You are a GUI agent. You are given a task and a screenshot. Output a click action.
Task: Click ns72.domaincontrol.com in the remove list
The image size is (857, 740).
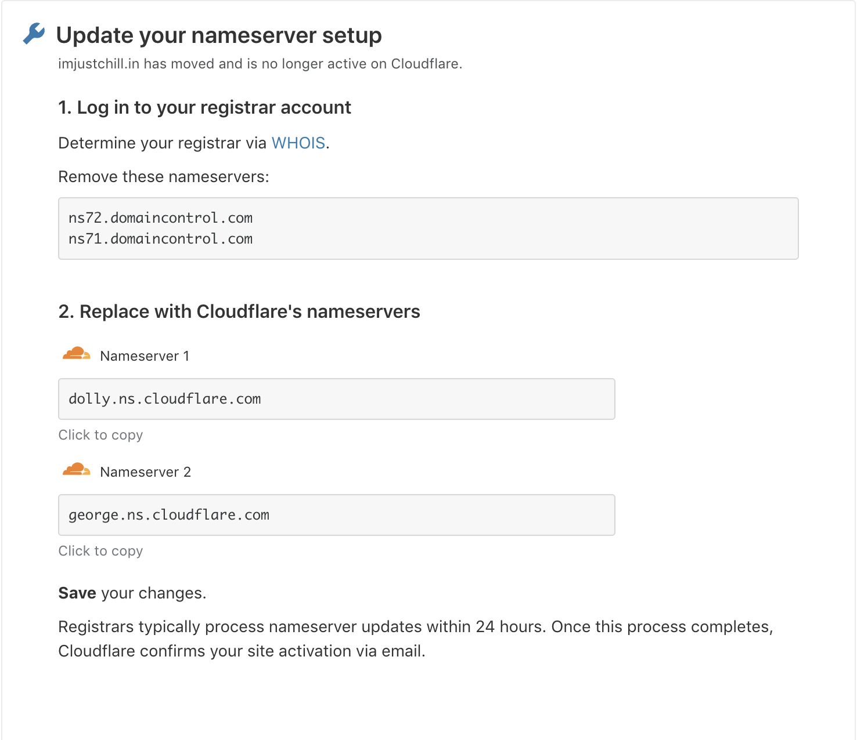(160, 218)
